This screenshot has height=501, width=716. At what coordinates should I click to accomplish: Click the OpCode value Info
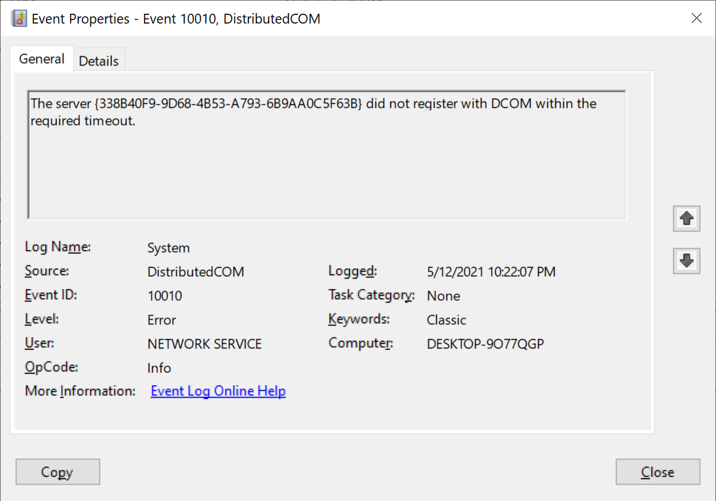pyautogui.click(x=159, y=368)
